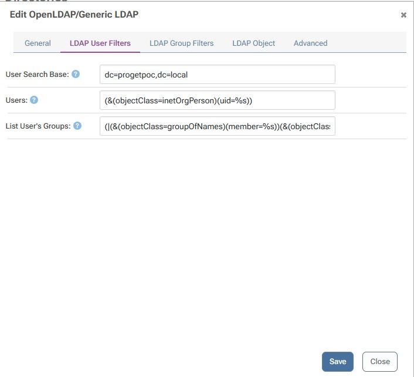Click the List User's Groups label
This screenshot has width=414, height=377.
[38, 126]
